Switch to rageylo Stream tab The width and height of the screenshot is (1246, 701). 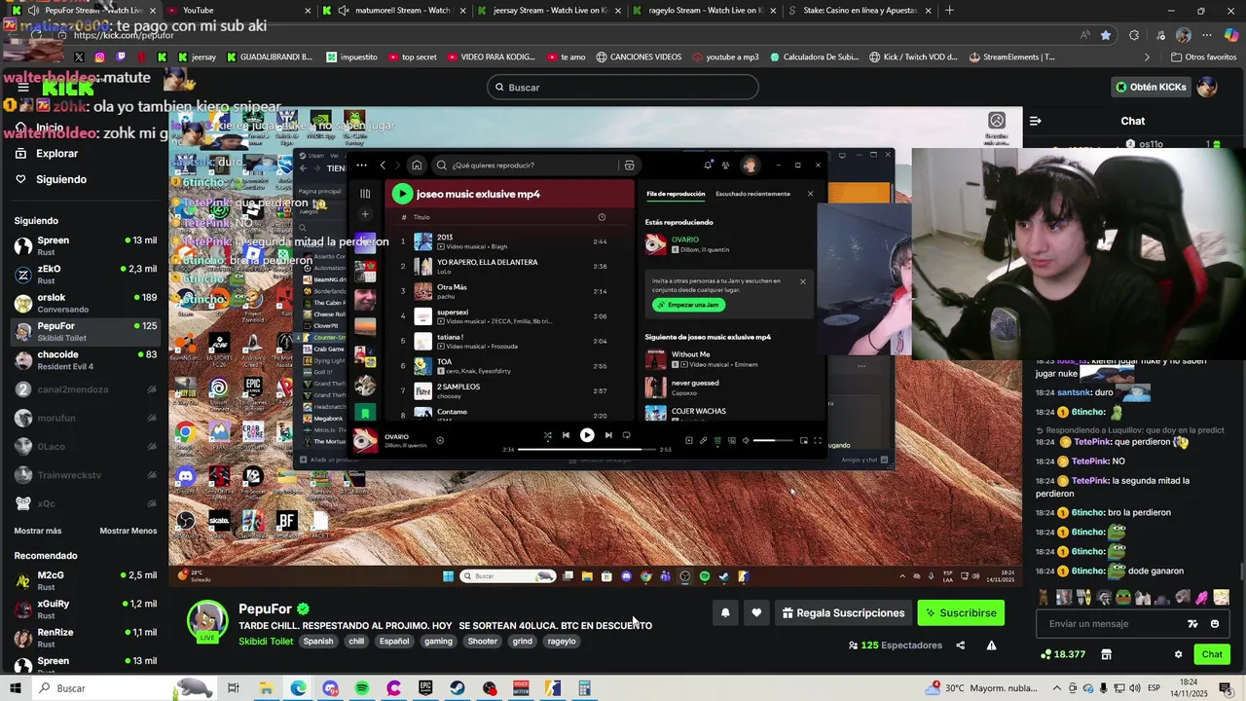703,10
